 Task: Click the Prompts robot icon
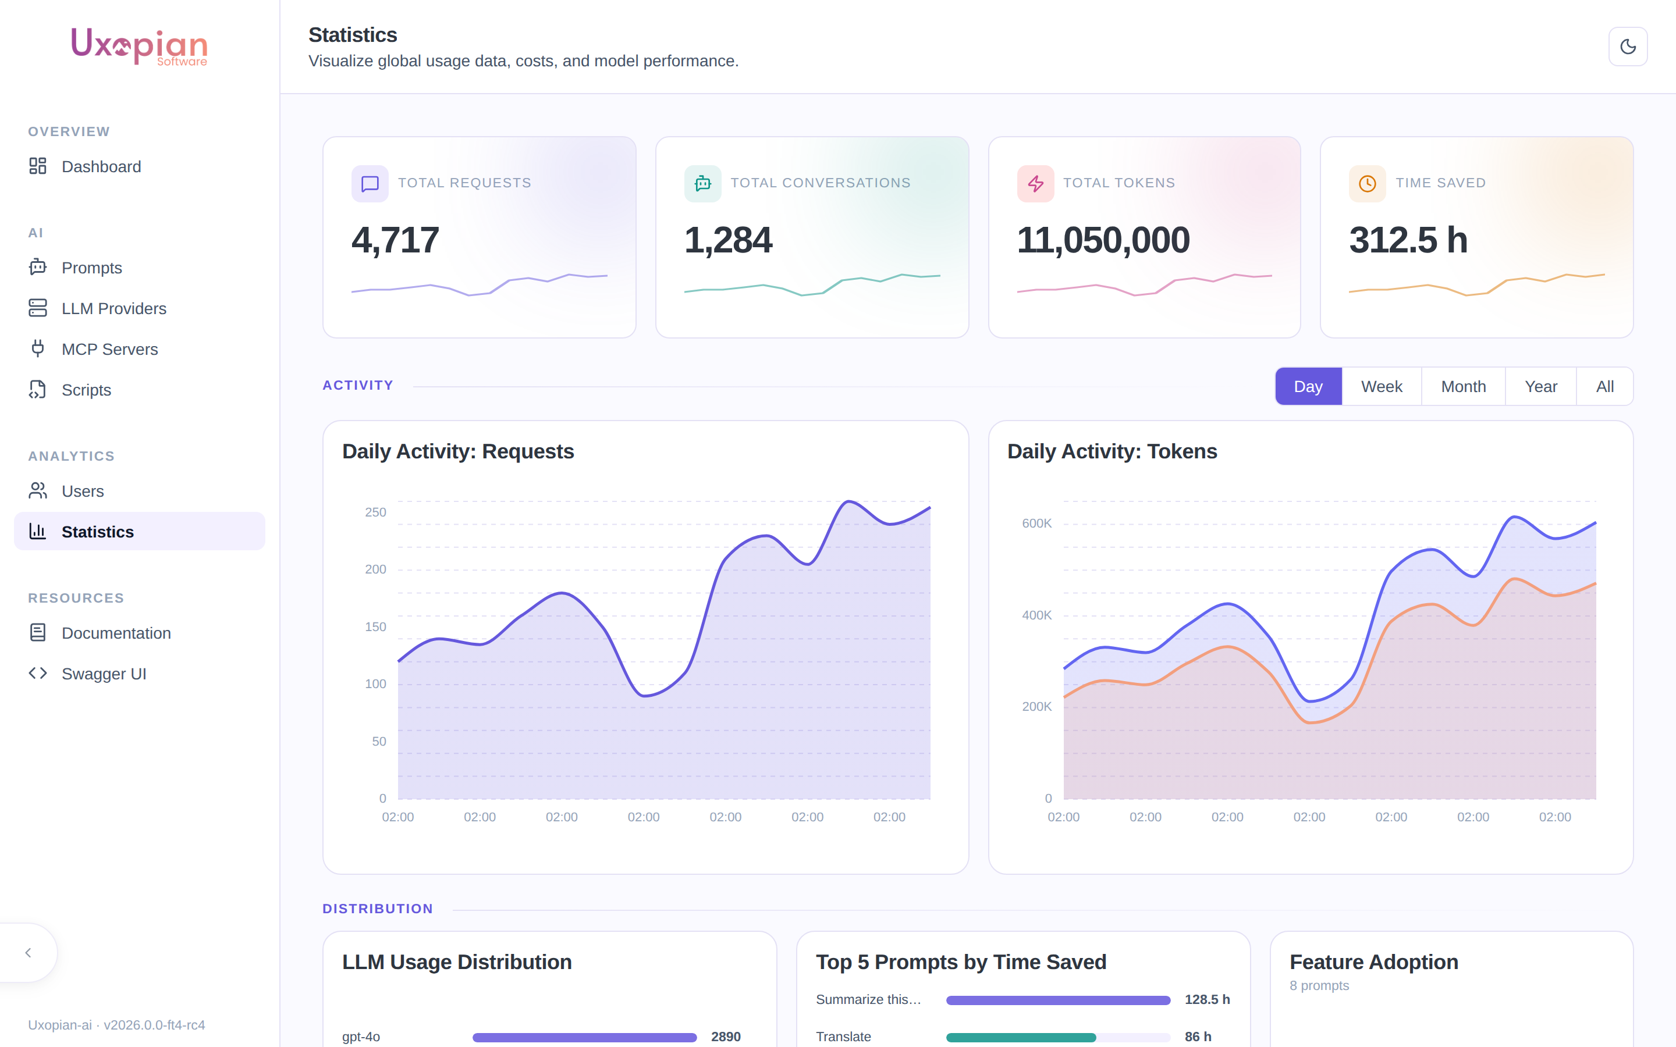coord(37,268)
